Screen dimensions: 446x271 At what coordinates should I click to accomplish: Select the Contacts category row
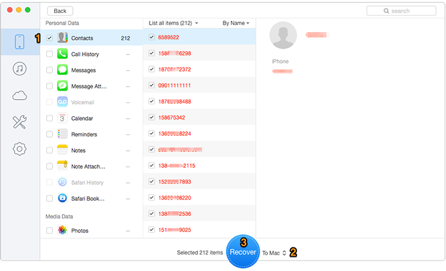tap(91, 38)
